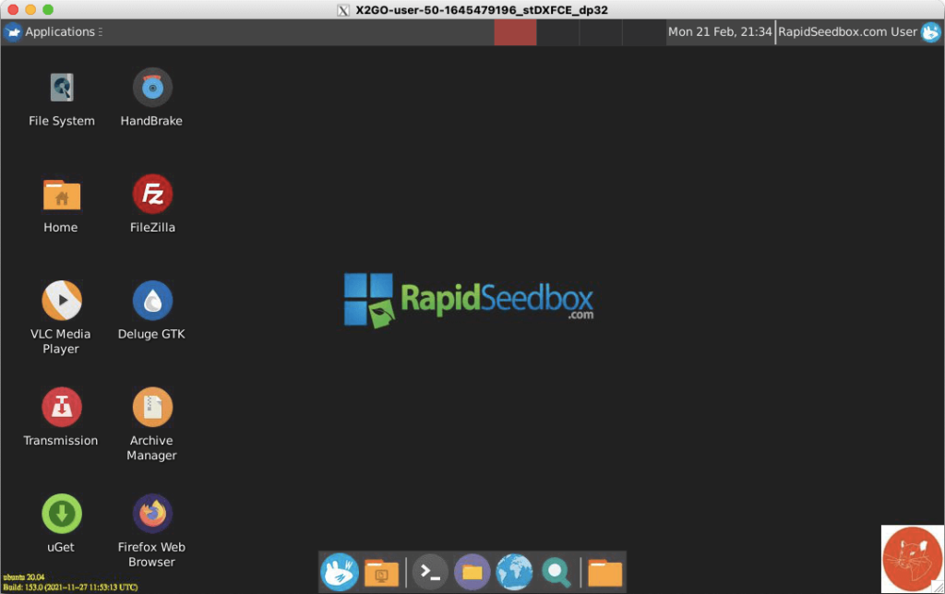The width and height of the screenshot is (945, 594).
Task: Select the Firefox Web Browser desktop icon
Action: (152, 514)
